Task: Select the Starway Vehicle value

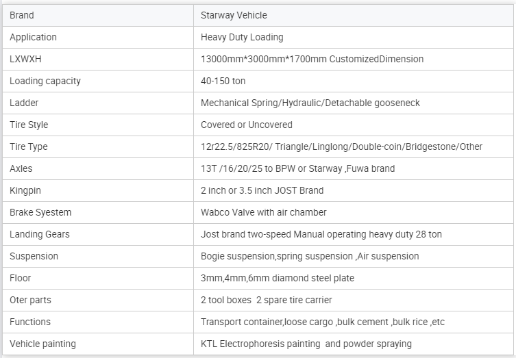Action: [234, 16]
